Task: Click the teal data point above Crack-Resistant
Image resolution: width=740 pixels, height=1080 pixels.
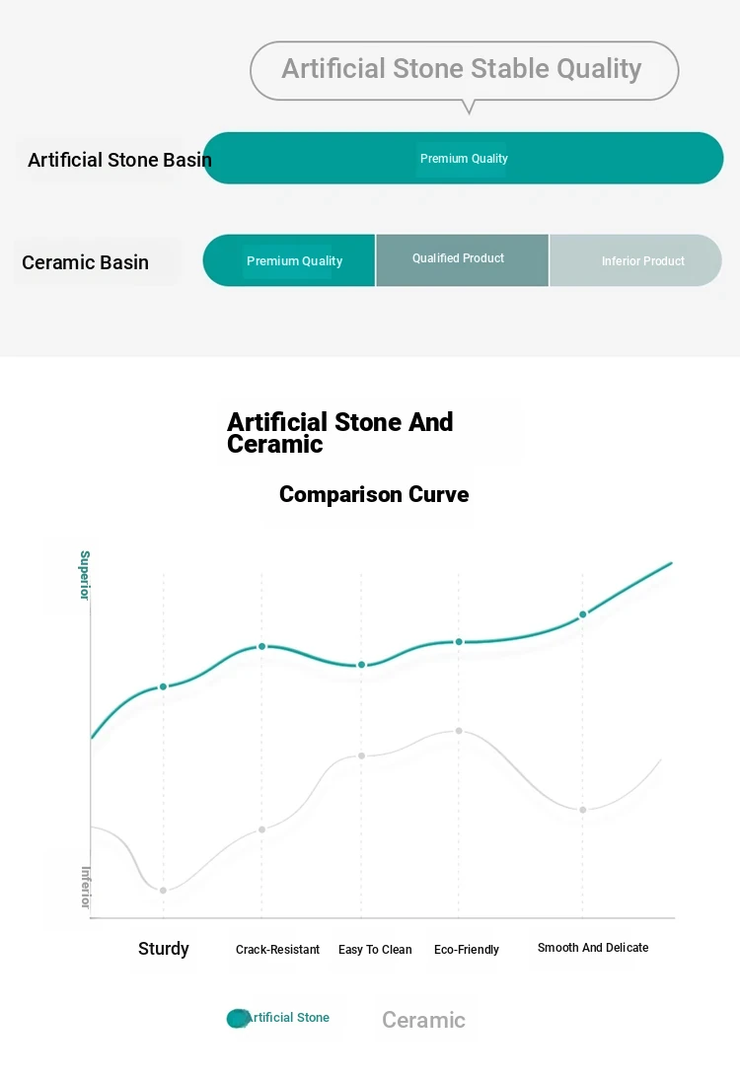Action: (261, 646)
